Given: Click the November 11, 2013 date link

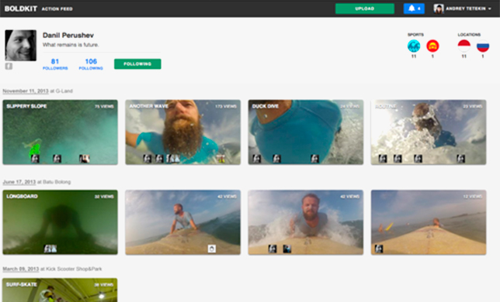Looking at the screenshot, I should click(26, 91).
